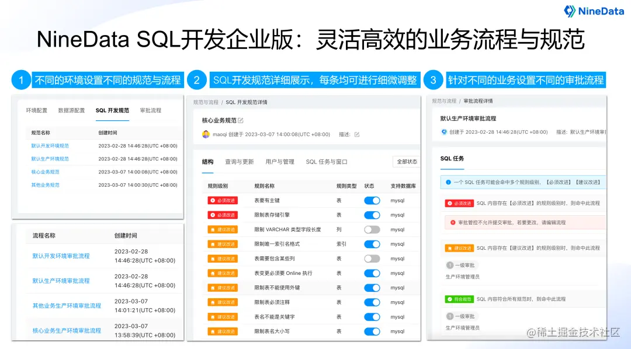The width and height of the screenshot is (631, 349).
Task: Enable 限制 VARCHAR 类型字段长度 rule
Action: coord(372,229)
